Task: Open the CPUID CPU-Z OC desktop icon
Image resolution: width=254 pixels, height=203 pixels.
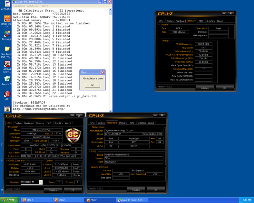Action: 7,19
